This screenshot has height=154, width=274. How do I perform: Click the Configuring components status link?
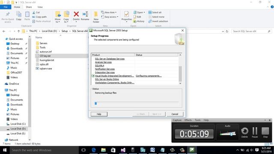click(x=149, y=76)
